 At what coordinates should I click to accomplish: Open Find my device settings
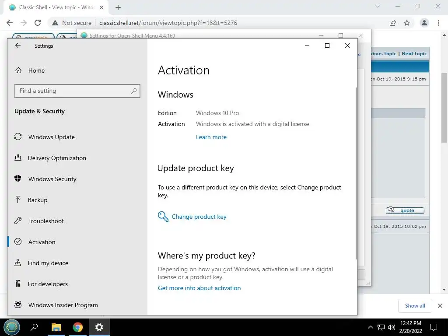(77, 263)
